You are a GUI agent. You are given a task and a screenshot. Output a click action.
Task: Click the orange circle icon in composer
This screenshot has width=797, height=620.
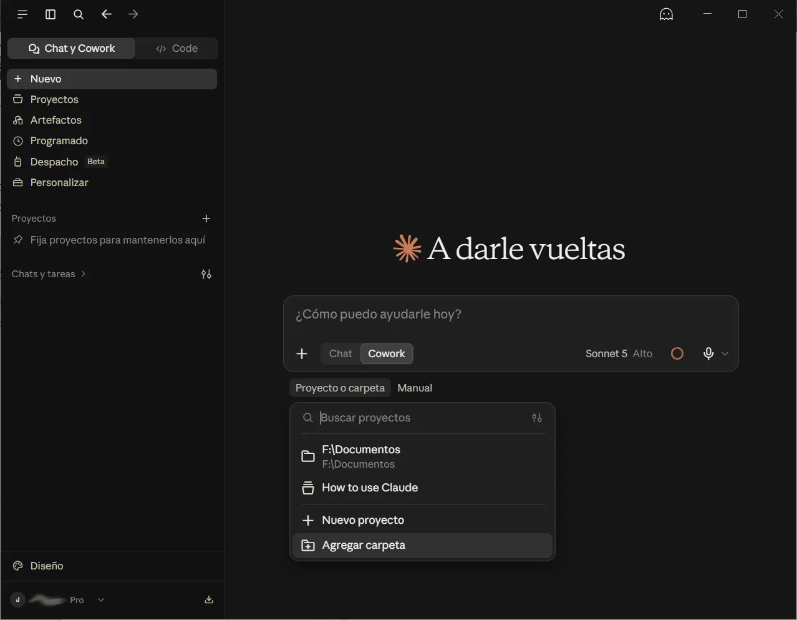[x=677, y=354]
